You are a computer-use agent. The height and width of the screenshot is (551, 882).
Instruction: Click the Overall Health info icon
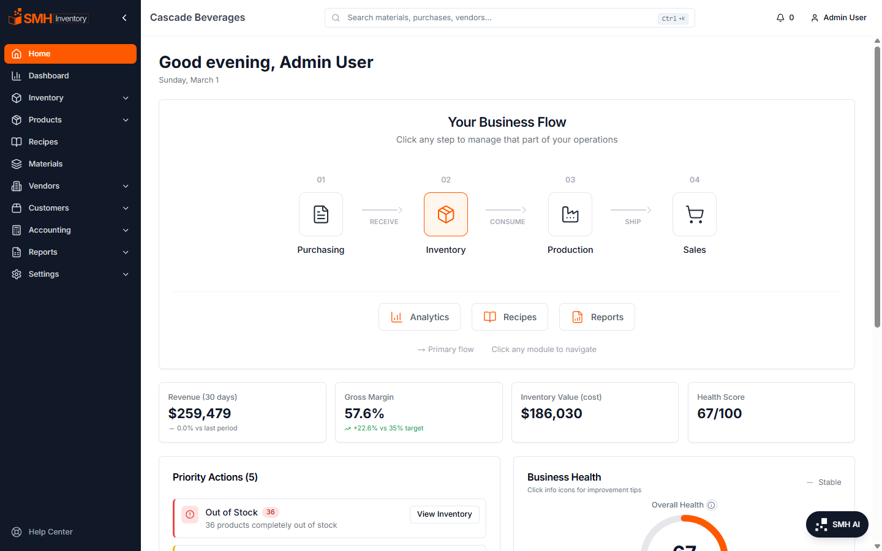click(711, 505)
